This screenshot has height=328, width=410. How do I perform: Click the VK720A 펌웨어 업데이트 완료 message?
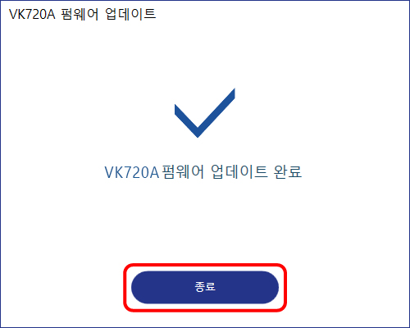coord(203,172)
